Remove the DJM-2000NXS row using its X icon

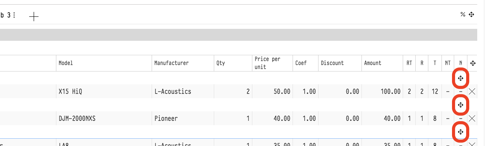pos(472,118)
